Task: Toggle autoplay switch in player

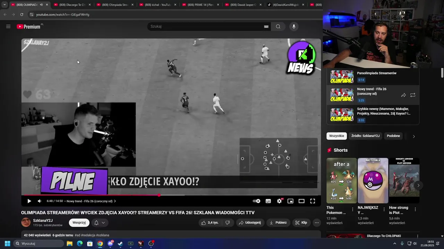Action: coord(257,201)
